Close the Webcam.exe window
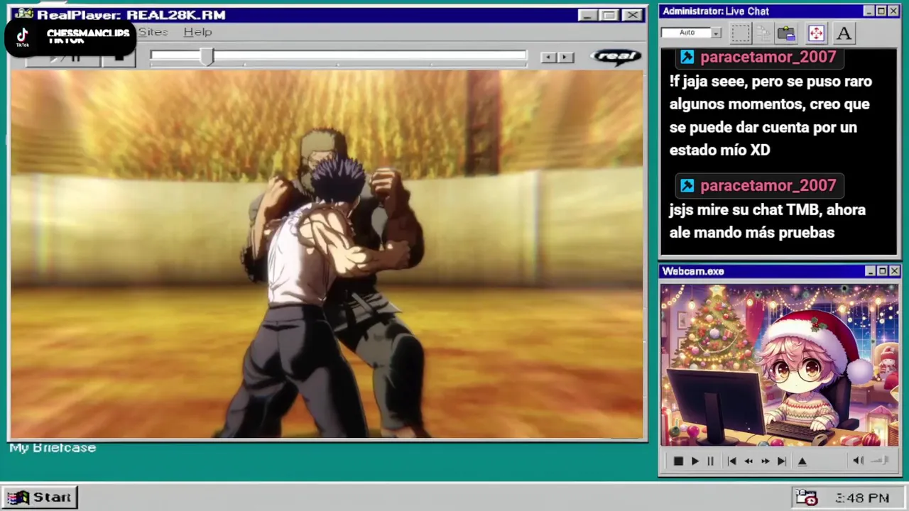Viewport: 909px width, 511px height. (894, 271)
